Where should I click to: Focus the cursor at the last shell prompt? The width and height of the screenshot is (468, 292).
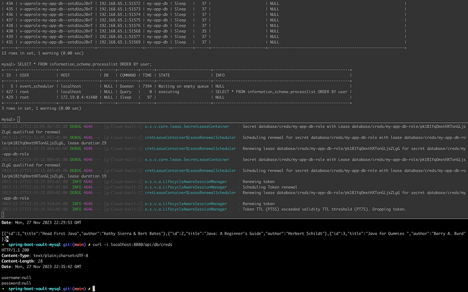coord(94,288)
